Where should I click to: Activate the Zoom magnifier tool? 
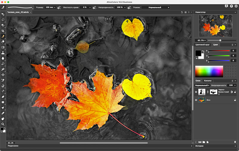click(3, 124)
